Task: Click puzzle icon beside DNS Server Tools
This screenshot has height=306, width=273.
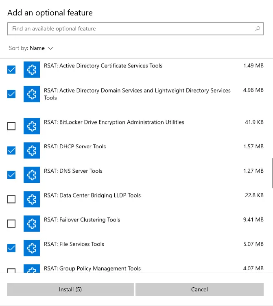Action: [32, 175]
